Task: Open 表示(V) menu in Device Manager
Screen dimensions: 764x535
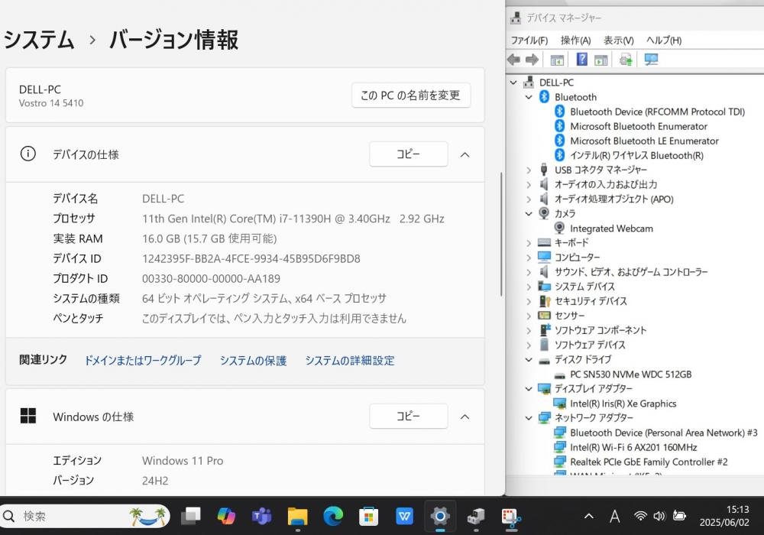Action: pyautogui.click(x=618, y=41)
